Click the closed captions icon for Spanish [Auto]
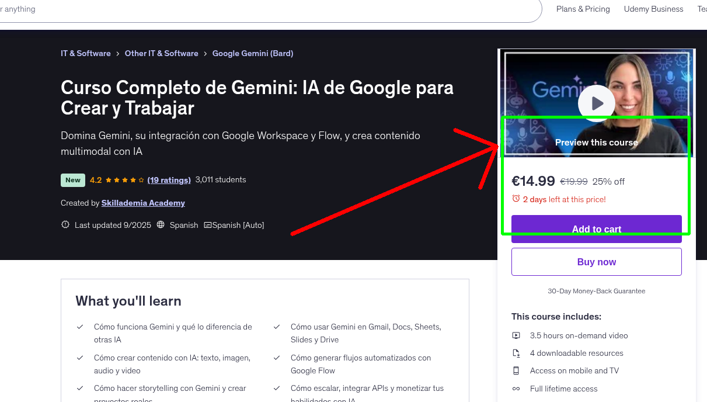 [x=208, y=225]
